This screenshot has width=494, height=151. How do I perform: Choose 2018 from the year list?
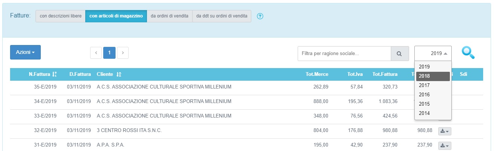(433, 76)
